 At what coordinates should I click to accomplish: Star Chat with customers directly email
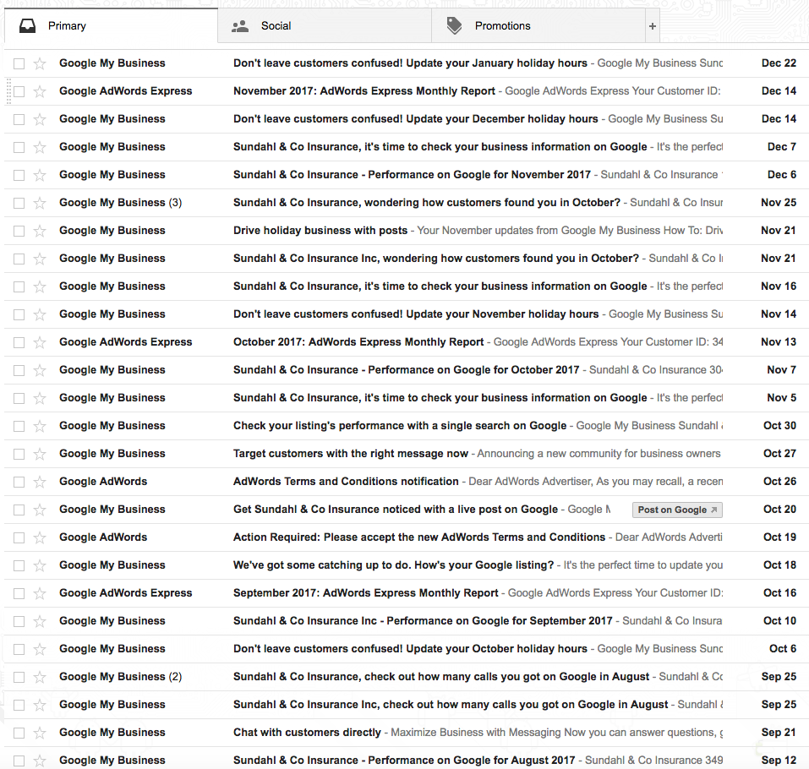(x=40, y=733)
